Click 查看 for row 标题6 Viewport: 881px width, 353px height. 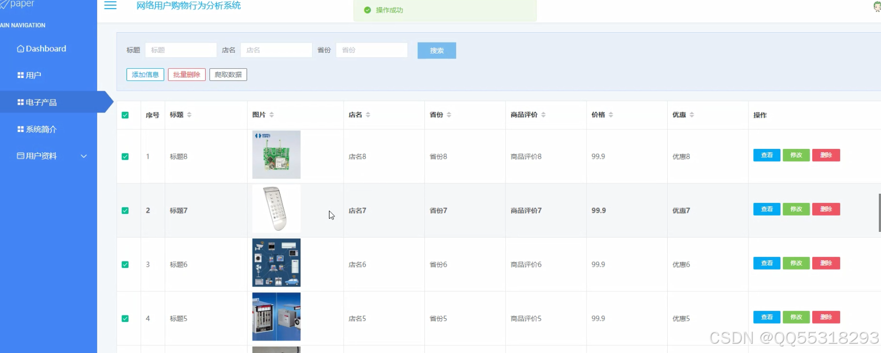(x=766, y=263)
